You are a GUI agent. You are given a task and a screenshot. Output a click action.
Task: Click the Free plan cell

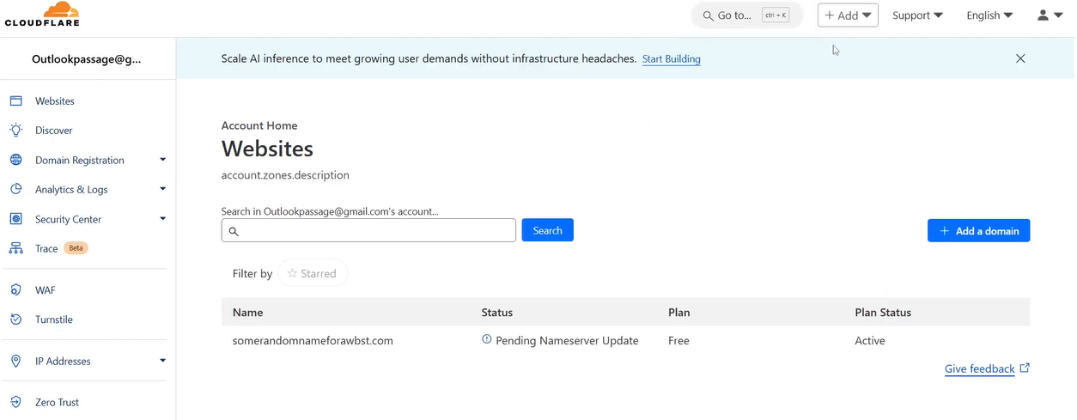(x=678, y=341)
